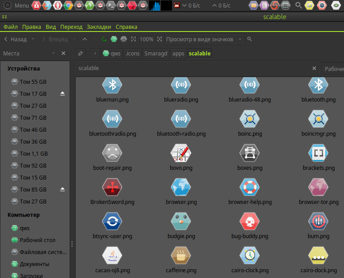Open Файловая система in the sidebar
The image size is (344, 278).
[x=39, y=252]
